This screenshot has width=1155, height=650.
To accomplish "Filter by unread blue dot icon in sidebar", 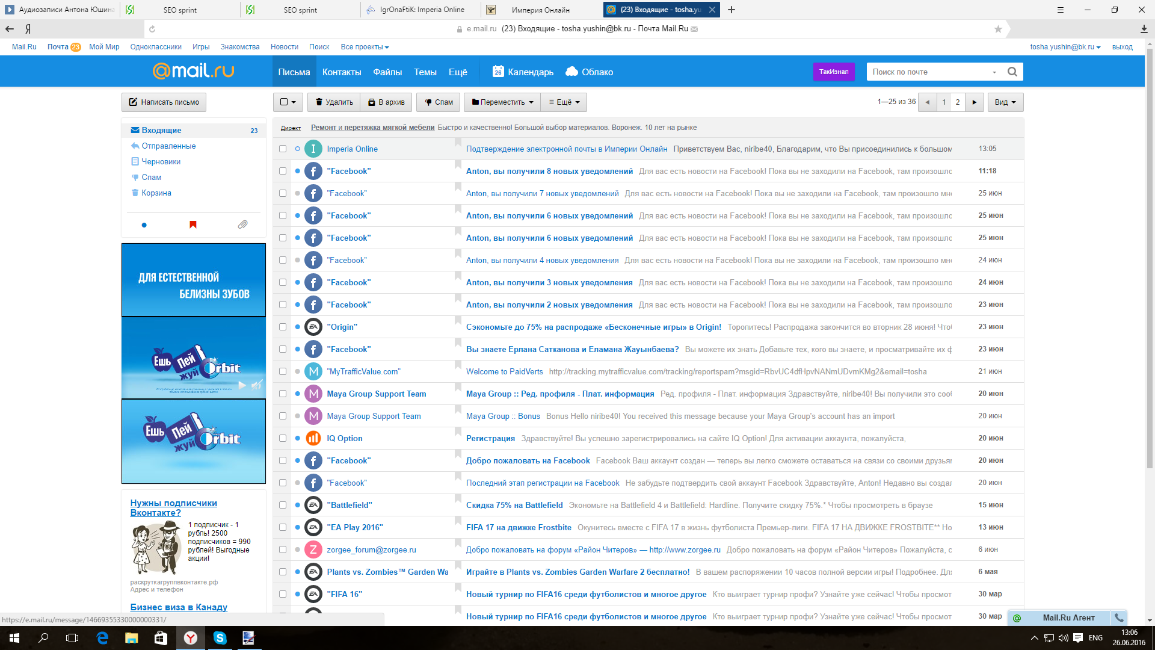I will [144, 225].
